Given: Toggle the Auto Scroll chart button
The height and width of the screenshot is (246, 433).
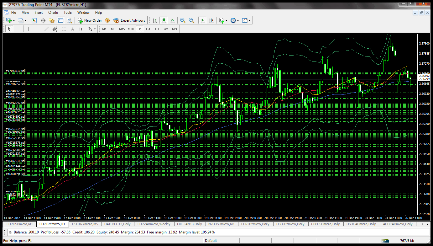Looking at the screenshot, I should click(x=202, y=20).
